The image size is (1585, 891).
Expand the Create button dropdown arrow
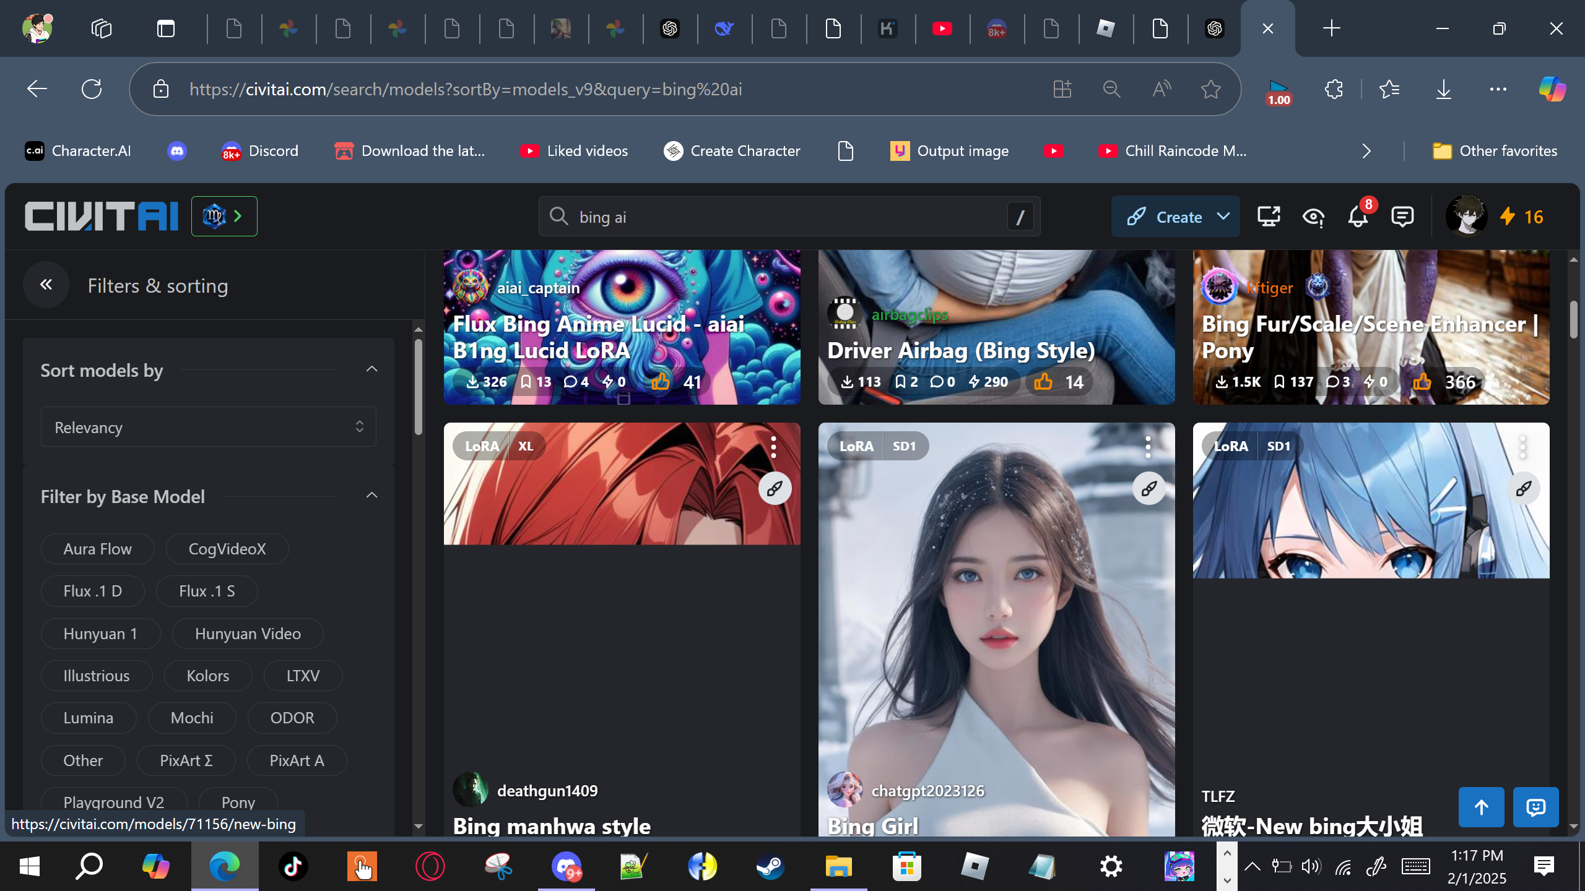click(1223, 217)
